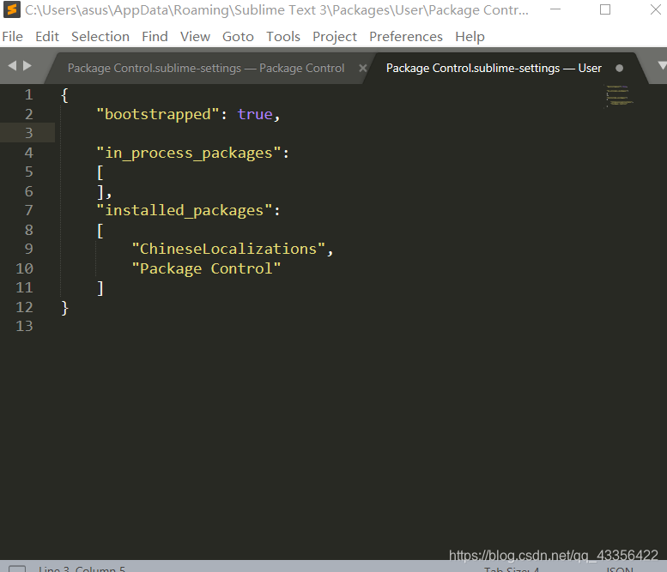Viewport: 667px width, 572px height.
Task: Click the Sublime Text icon in title bar
Action: 11,9
